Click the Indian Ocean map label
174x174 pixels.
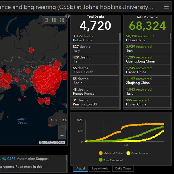click(22, 121)
